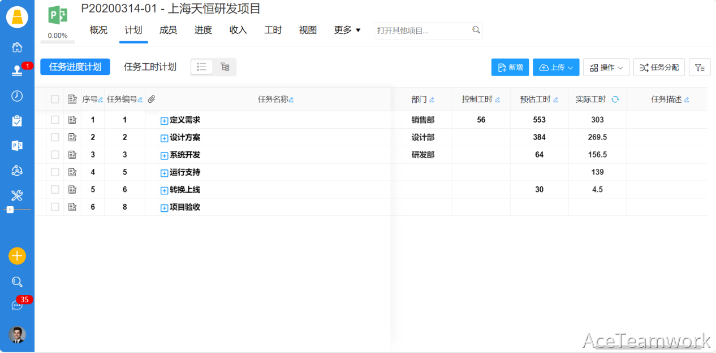This screenshot has width=716, height=353.
Task: Click the yellow plus add button
Action: point(17,256)
